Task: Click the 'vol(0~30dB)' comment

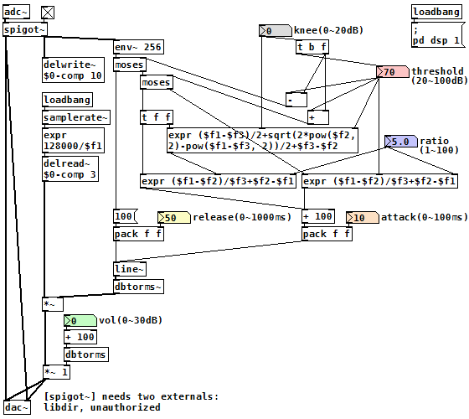Action: coord(131,320)
